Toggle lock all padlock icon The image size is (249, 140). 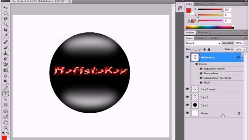209,49
